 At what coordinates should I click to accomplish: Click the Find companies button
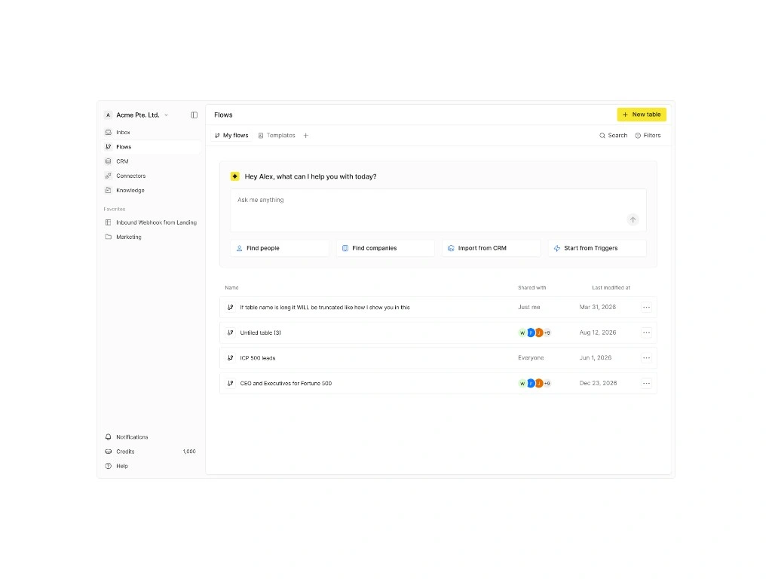point(385,248)
